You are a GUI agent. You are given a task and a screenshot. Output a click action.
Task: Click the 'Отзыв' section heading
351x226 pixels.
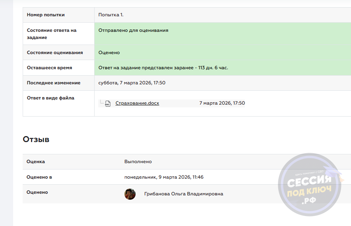[36, 139]
